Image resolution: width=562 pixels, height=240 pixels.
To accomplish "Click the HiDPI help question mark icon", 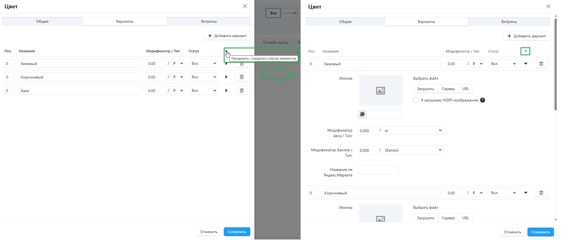I will click(x=483, y=100).
